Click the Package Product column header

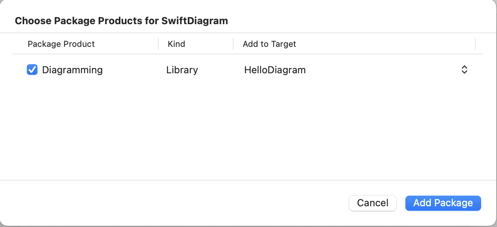61,44
